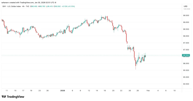Click the date label 23 on time axis
The height and width of the screenshot is (101, 193).
pyautogui.click(x=39, y=90)
